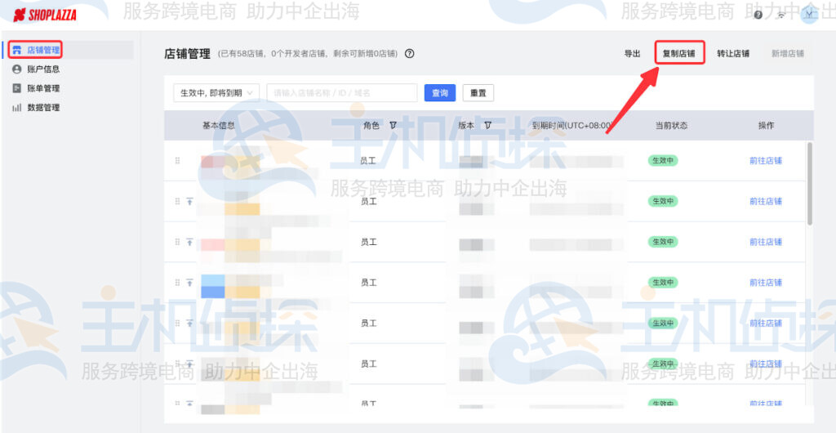Click the help icon beside store count
Viewport: 836px width, 433px height.
tap(410, 54)
